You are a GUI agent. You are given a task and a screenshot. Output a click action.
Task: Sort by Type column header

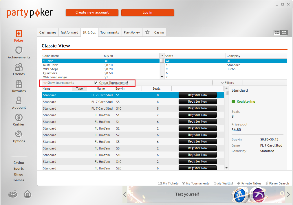click(79, 88)
